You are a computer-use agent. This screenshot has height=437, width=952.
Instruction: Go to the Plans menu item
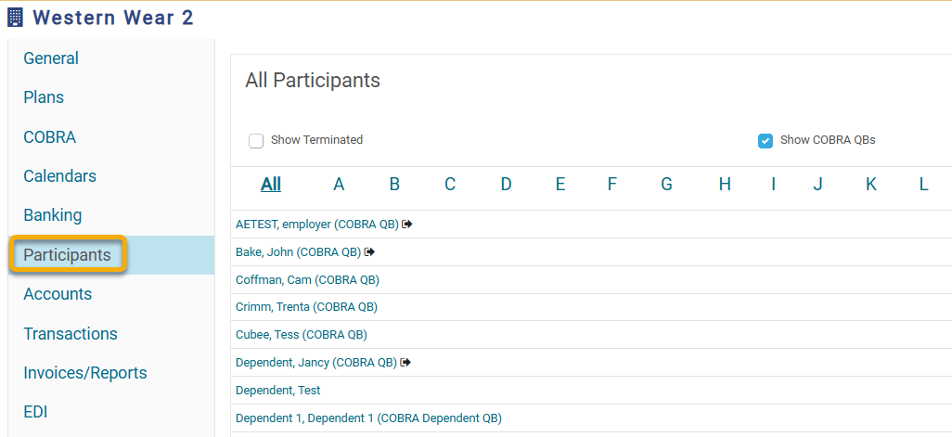tap(44, 97)
